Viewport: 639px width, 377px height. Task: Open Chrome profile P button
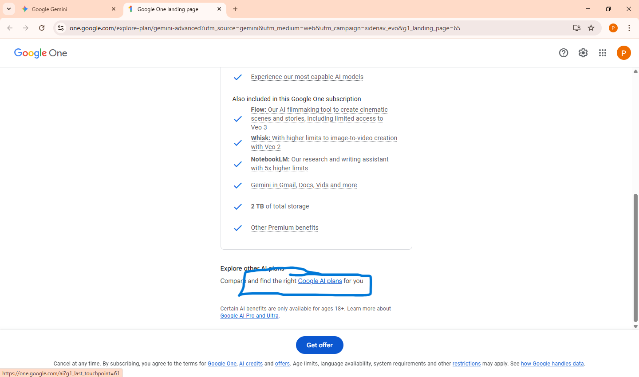pyautogui.click(x=613, y=28)
